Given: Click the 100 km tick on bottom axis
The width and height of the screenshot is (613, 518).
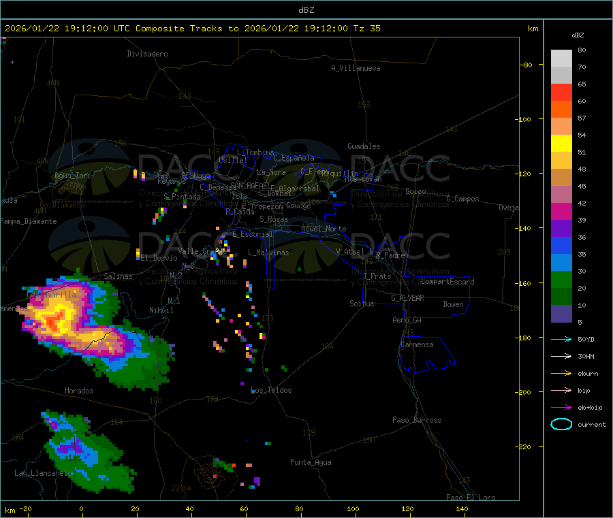Looking at the screenshot, I should [353, 508].
